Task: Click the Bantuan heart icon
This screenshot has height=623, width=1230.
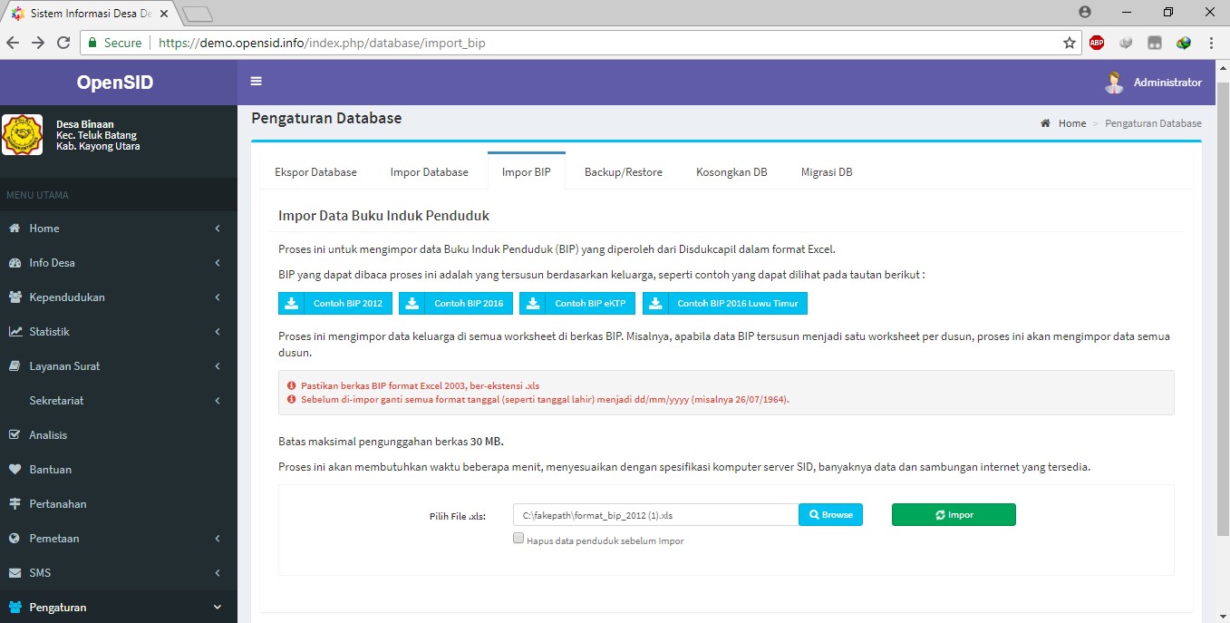Action: coord(15,470)
